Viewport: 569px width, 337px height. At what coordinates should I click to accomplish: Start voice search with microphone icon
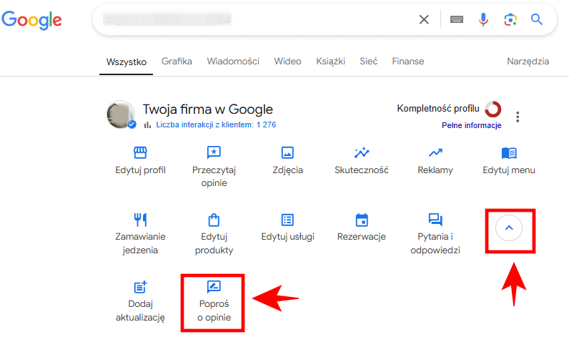(x=483, y=19)
